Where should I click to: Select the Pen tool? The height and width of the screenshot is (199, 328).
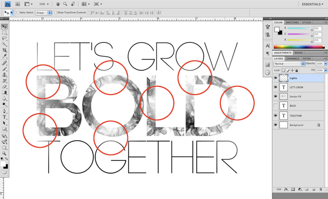pyautogui.click(x=4, y=111)
